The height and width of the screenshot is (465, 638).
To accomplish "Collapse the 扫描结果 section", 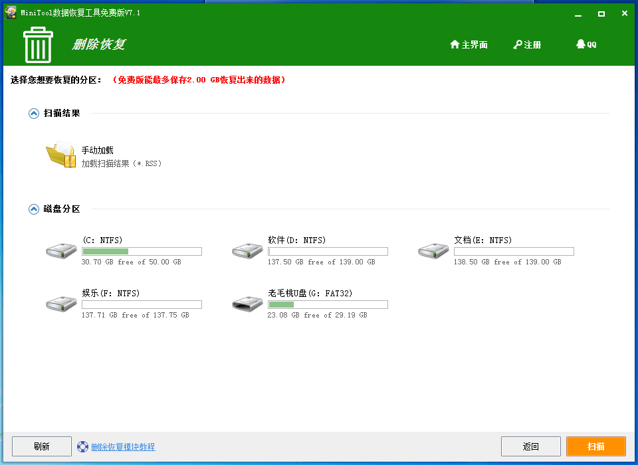I will [34, 114].
